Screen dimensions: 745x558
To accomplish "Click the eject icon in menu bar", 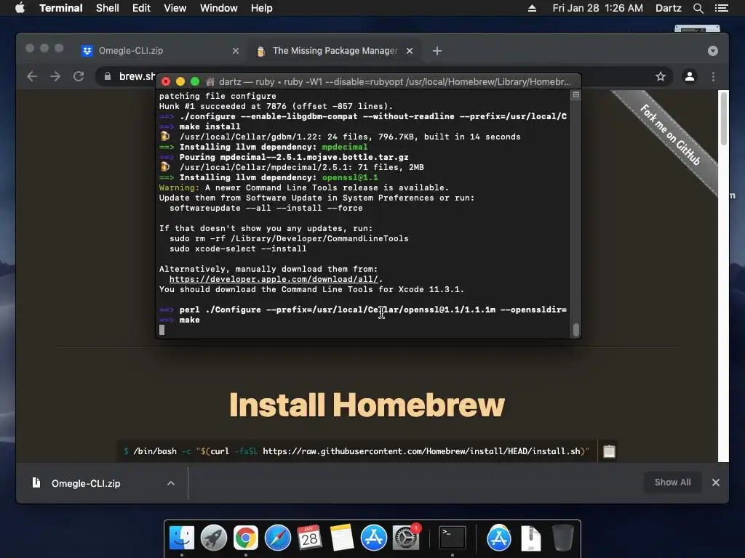I will click(532, 8).
